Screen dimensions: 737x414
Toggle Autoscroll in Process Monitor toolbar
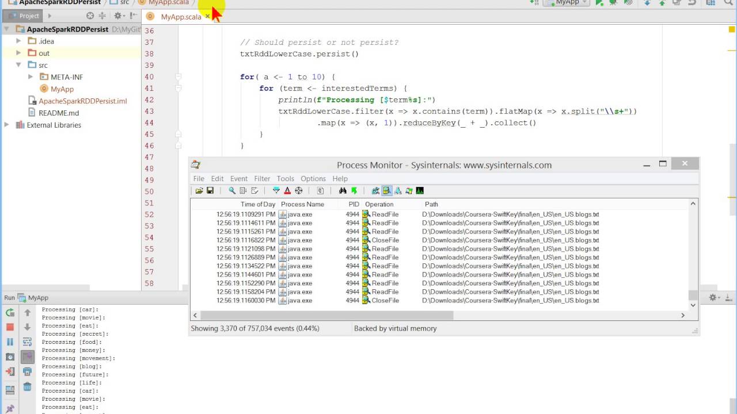[x=243, y=190]
